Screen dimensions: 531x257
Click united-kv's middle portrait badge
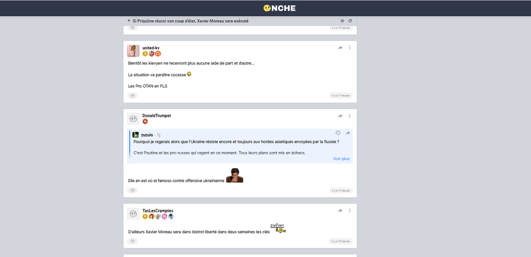pos(151,53)
